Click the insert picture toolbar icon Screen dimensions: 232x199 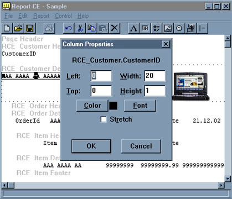point(168,28)
